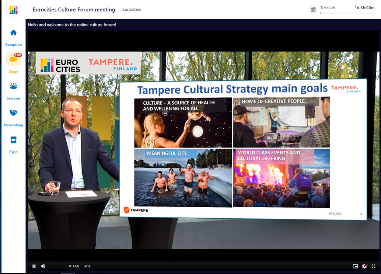Click the Eurocities organizer link
Screen dimensions: 381x274
coord(132,10)
